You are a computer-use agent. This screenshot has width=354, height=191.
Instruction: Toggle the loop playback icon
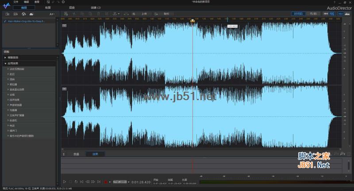[76, 182]
